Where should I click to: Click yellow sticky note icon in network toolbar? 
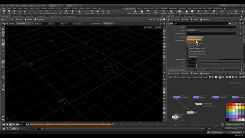pyautogui.click(x=230, y=77)
